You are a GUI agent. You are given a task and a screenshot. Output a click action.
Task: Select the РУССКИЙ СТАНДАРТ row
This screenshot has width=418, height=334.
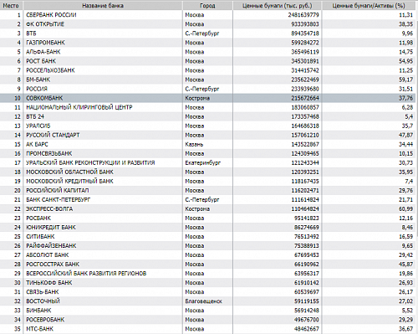pyautogui.click(x=207, y=135)
